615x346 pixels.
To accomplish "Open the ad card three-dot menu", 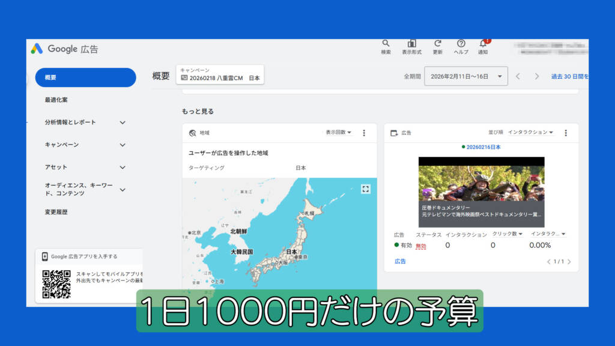I will coord(565,133).
